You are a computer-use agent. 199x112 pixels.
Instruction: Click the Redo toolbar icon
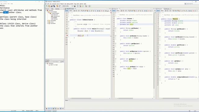pos(60,6)
